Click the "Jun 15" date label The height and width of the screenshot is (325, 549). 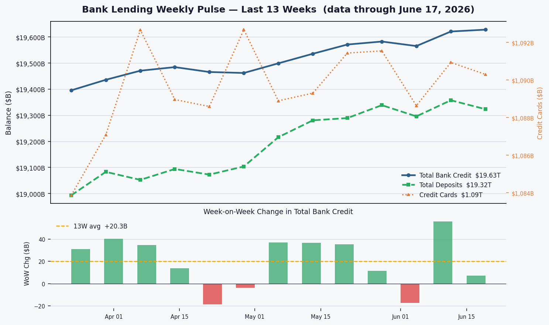tap(467, 317)
